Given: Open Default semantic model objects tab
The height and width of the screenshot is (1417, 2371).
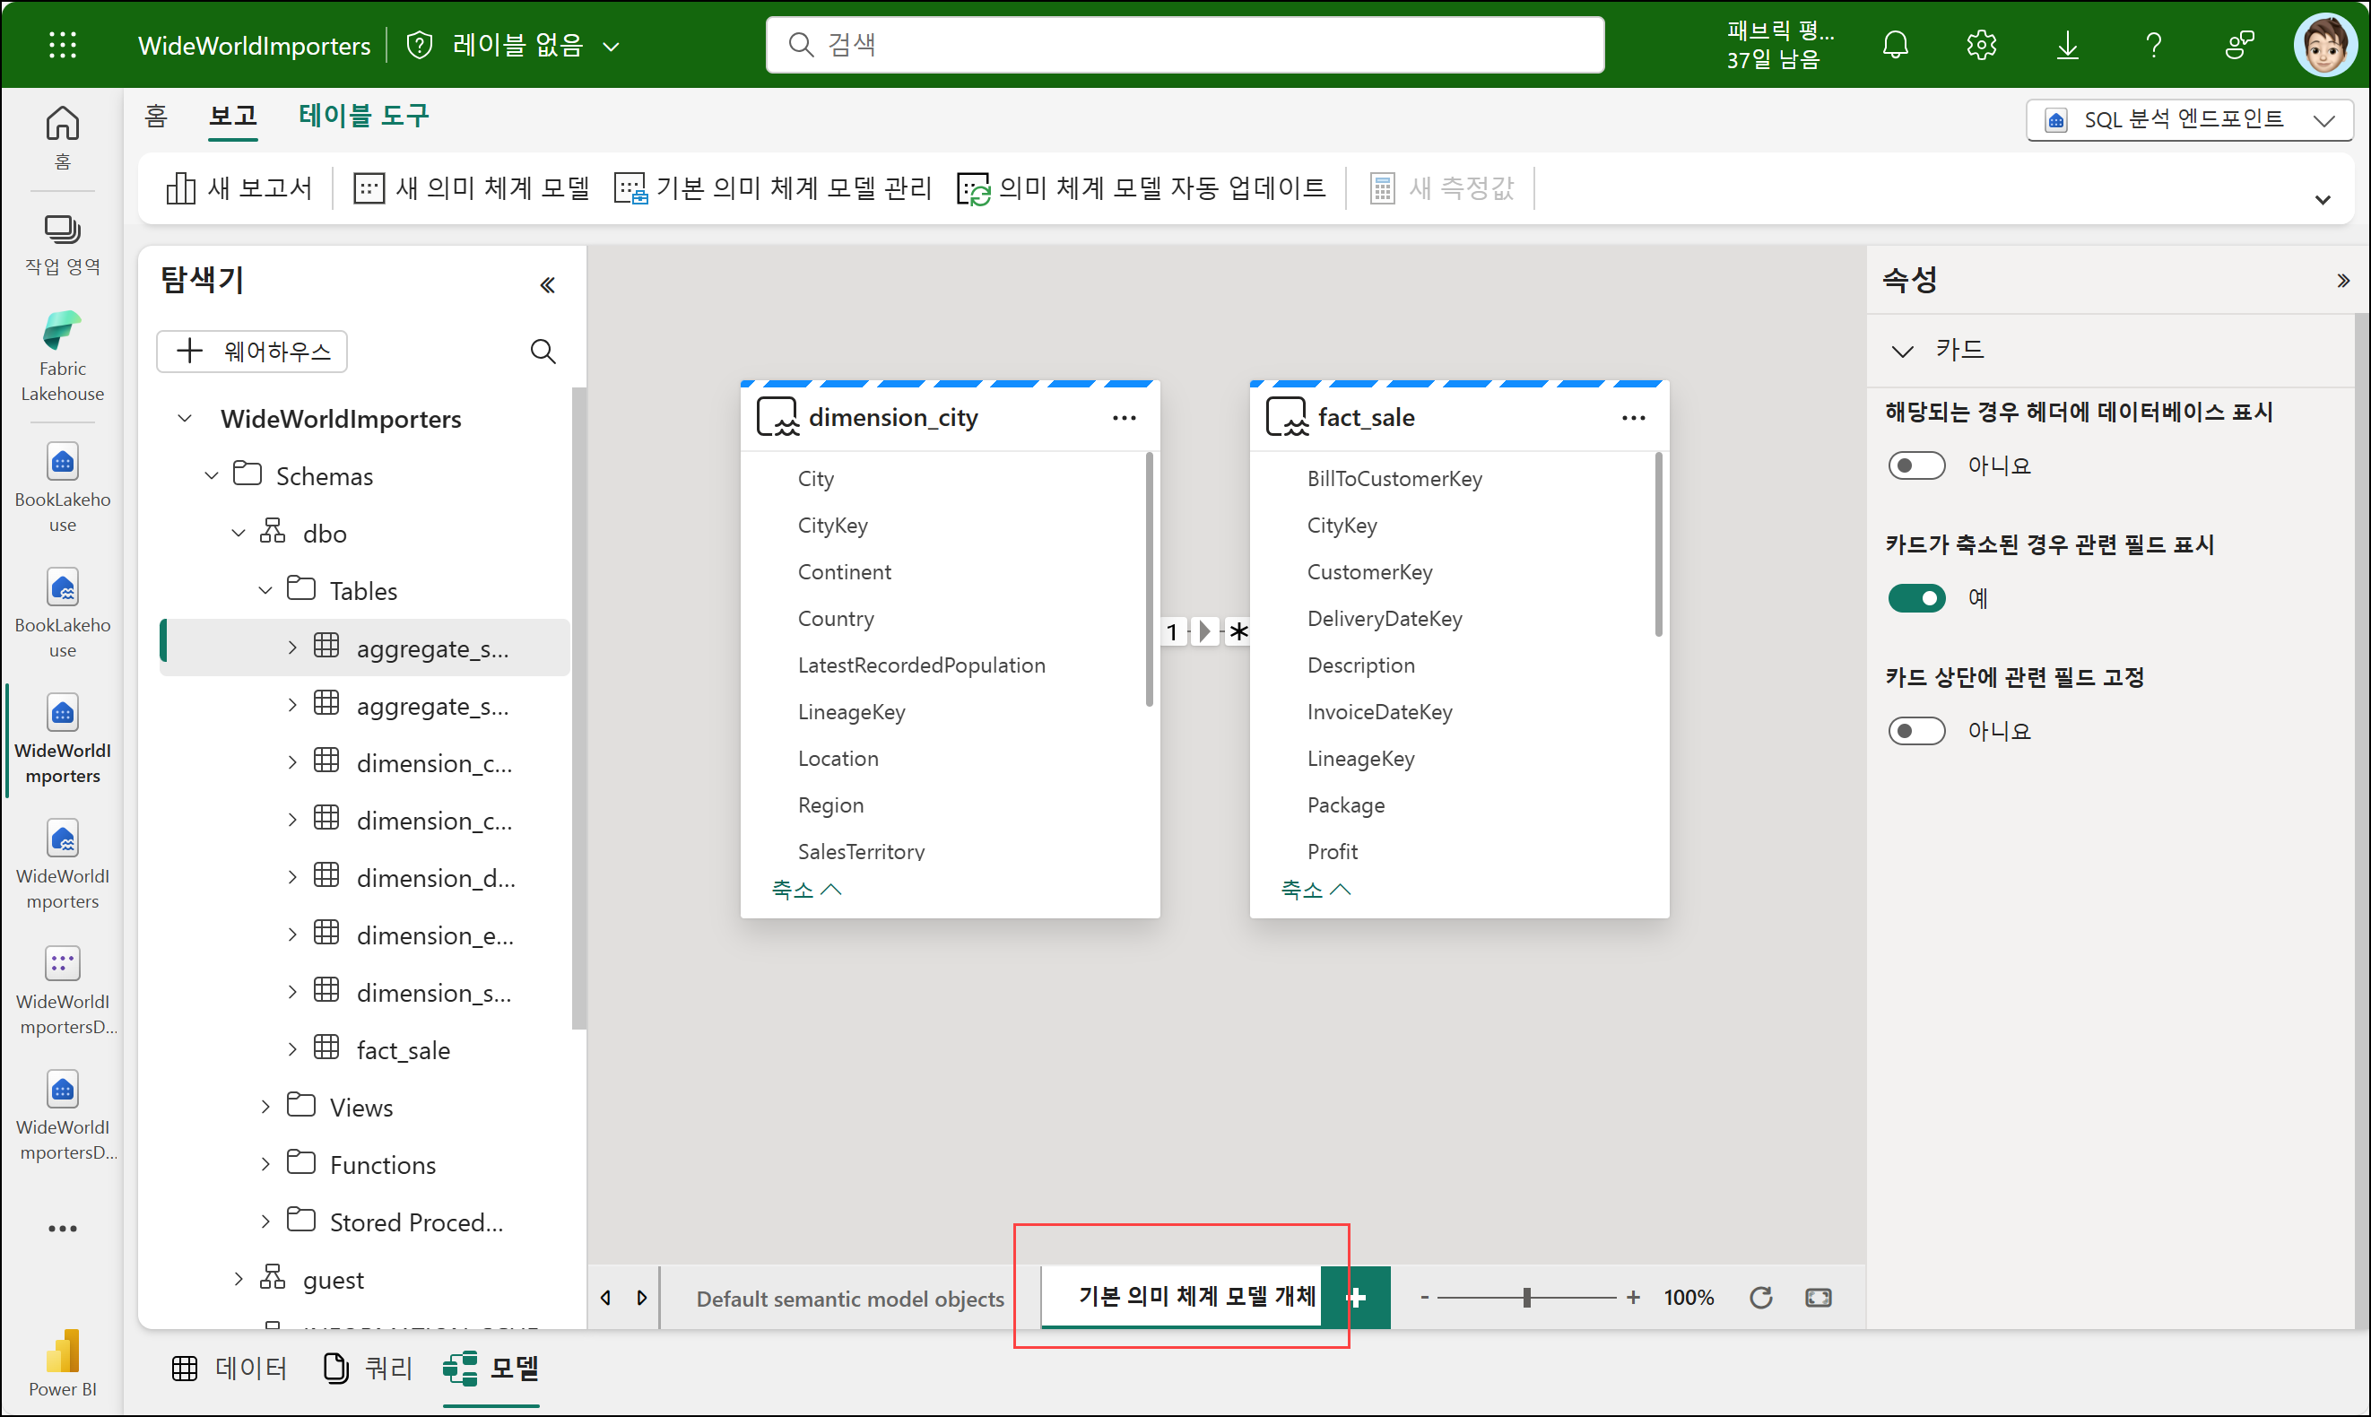Looking at the screenshot, I should [849, 1299].
